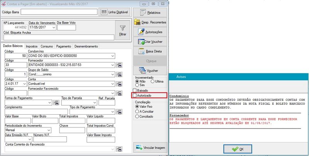
Task: Expand the Condomínio dropdown
Action: (x=112, y=56)
